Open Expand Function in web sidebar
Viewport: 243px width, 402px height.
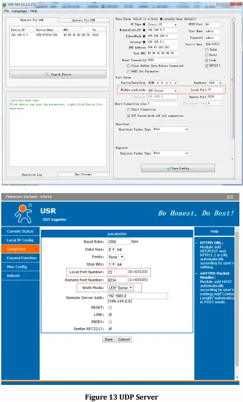click(20, 258)
